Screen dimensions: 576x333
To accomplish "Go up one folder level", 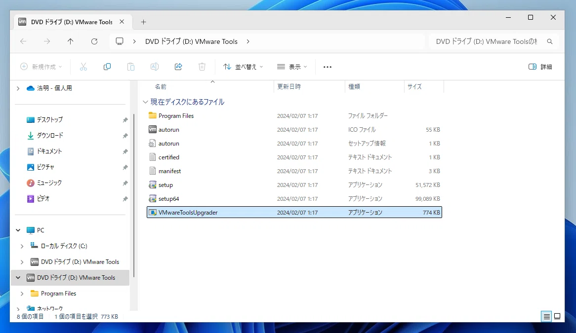I will [71, 41].
